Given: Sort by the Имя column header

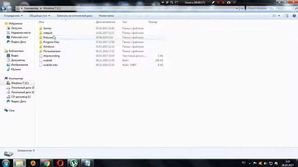Looking at the screenshot, I should click(x=41, y=22).
